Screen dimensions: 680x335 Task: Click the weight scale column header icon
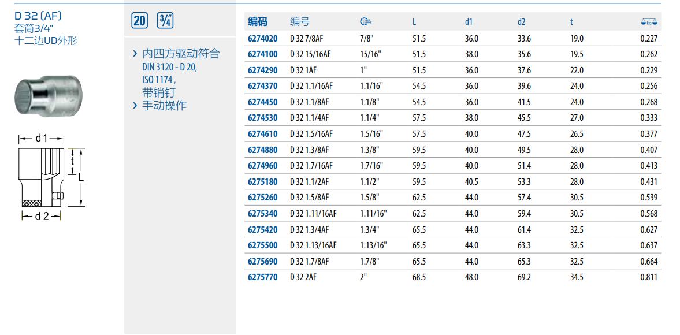tap(650, 22)
